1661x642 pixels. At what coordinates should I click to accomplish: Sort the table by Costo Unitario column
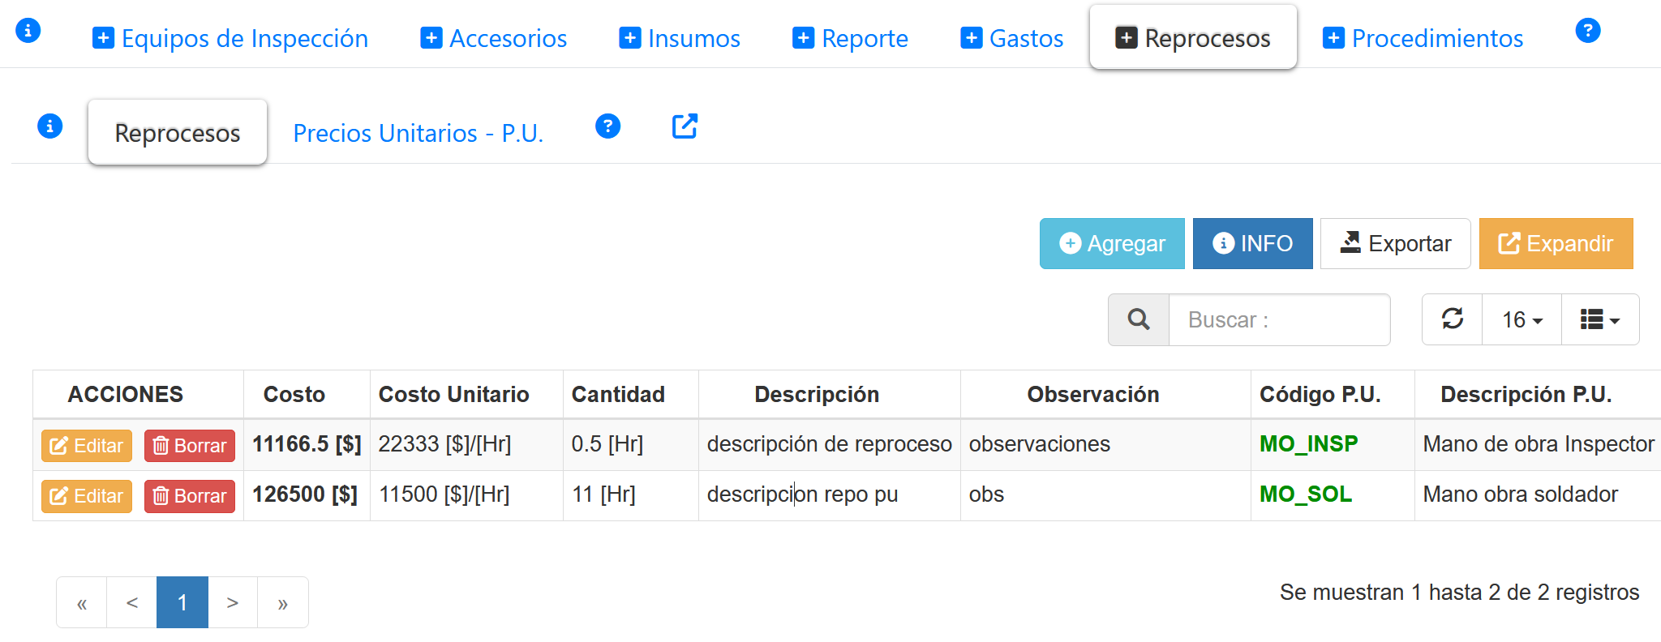pyautogui.click(x=453, y=395)
